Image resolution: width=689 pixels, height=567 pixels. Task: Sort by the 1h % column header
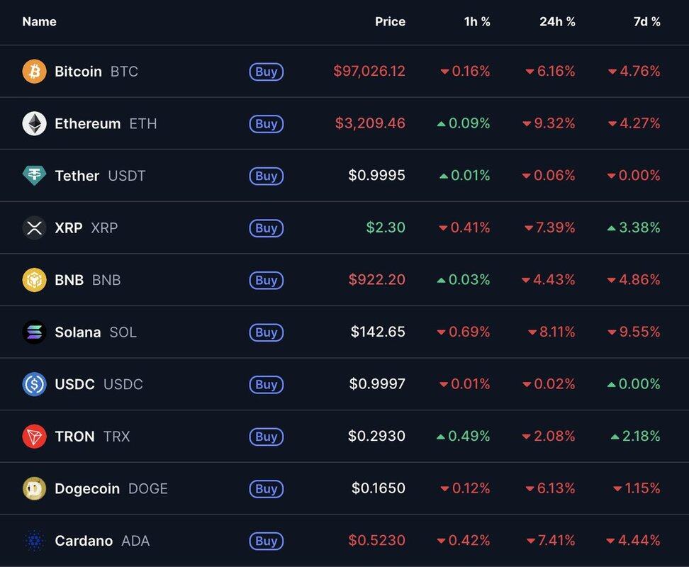pyautogui.click(x=477, y=22)
